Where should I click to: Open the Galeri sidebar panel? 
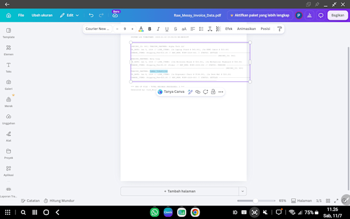[8, 85]
